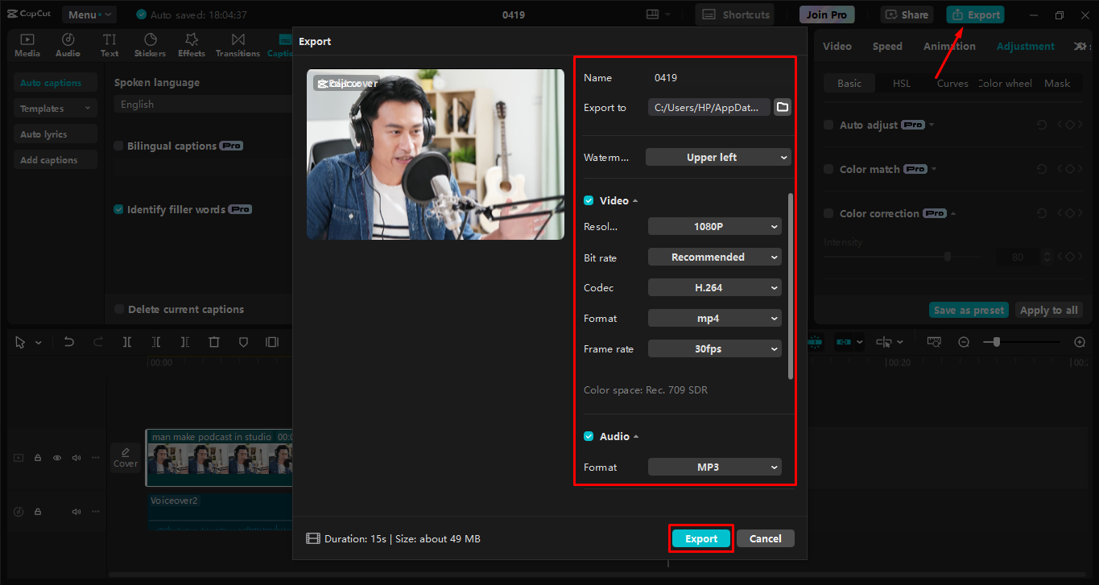The width and height of the screenshot is (1099, 585).
Task: Select the Mask sub-tab
Action: (x=1057, y=84)
